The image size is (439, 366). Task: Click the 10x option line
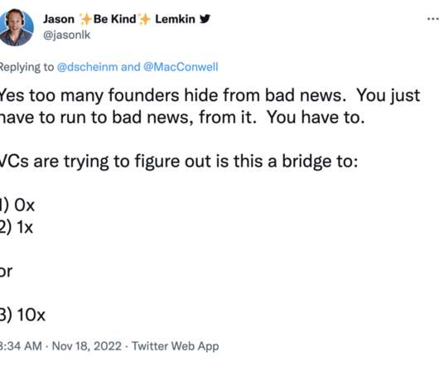point(22,315)
